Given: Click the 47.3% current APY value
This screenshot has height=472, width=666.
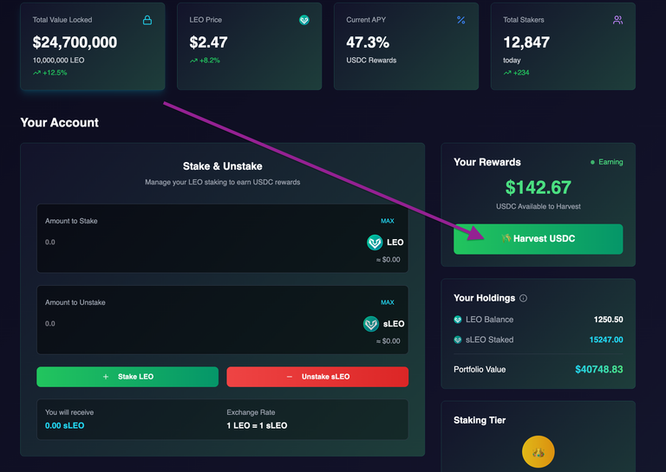Looking at the screenshot, I should [368, 42].
